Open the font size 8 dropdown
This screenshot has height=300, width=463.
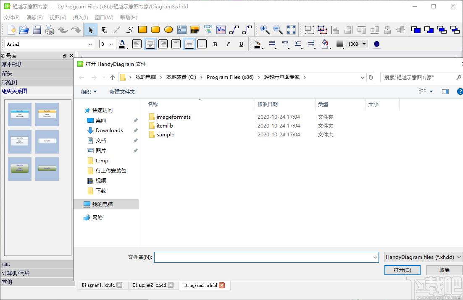(x=111, y=44)
